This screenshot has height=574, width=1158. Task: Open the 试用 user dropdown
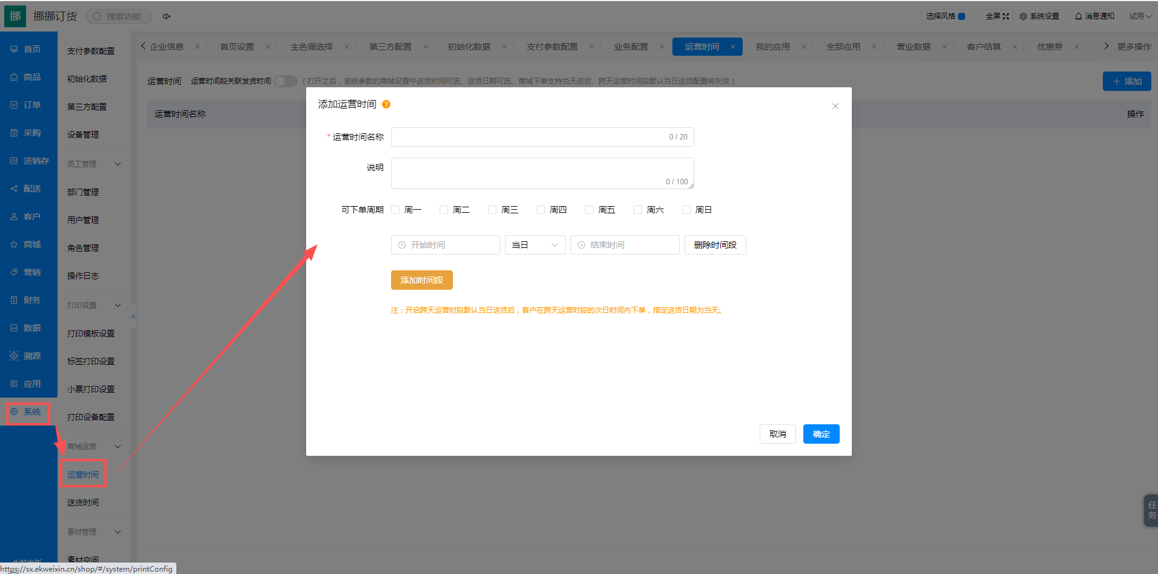point(1140,16)
